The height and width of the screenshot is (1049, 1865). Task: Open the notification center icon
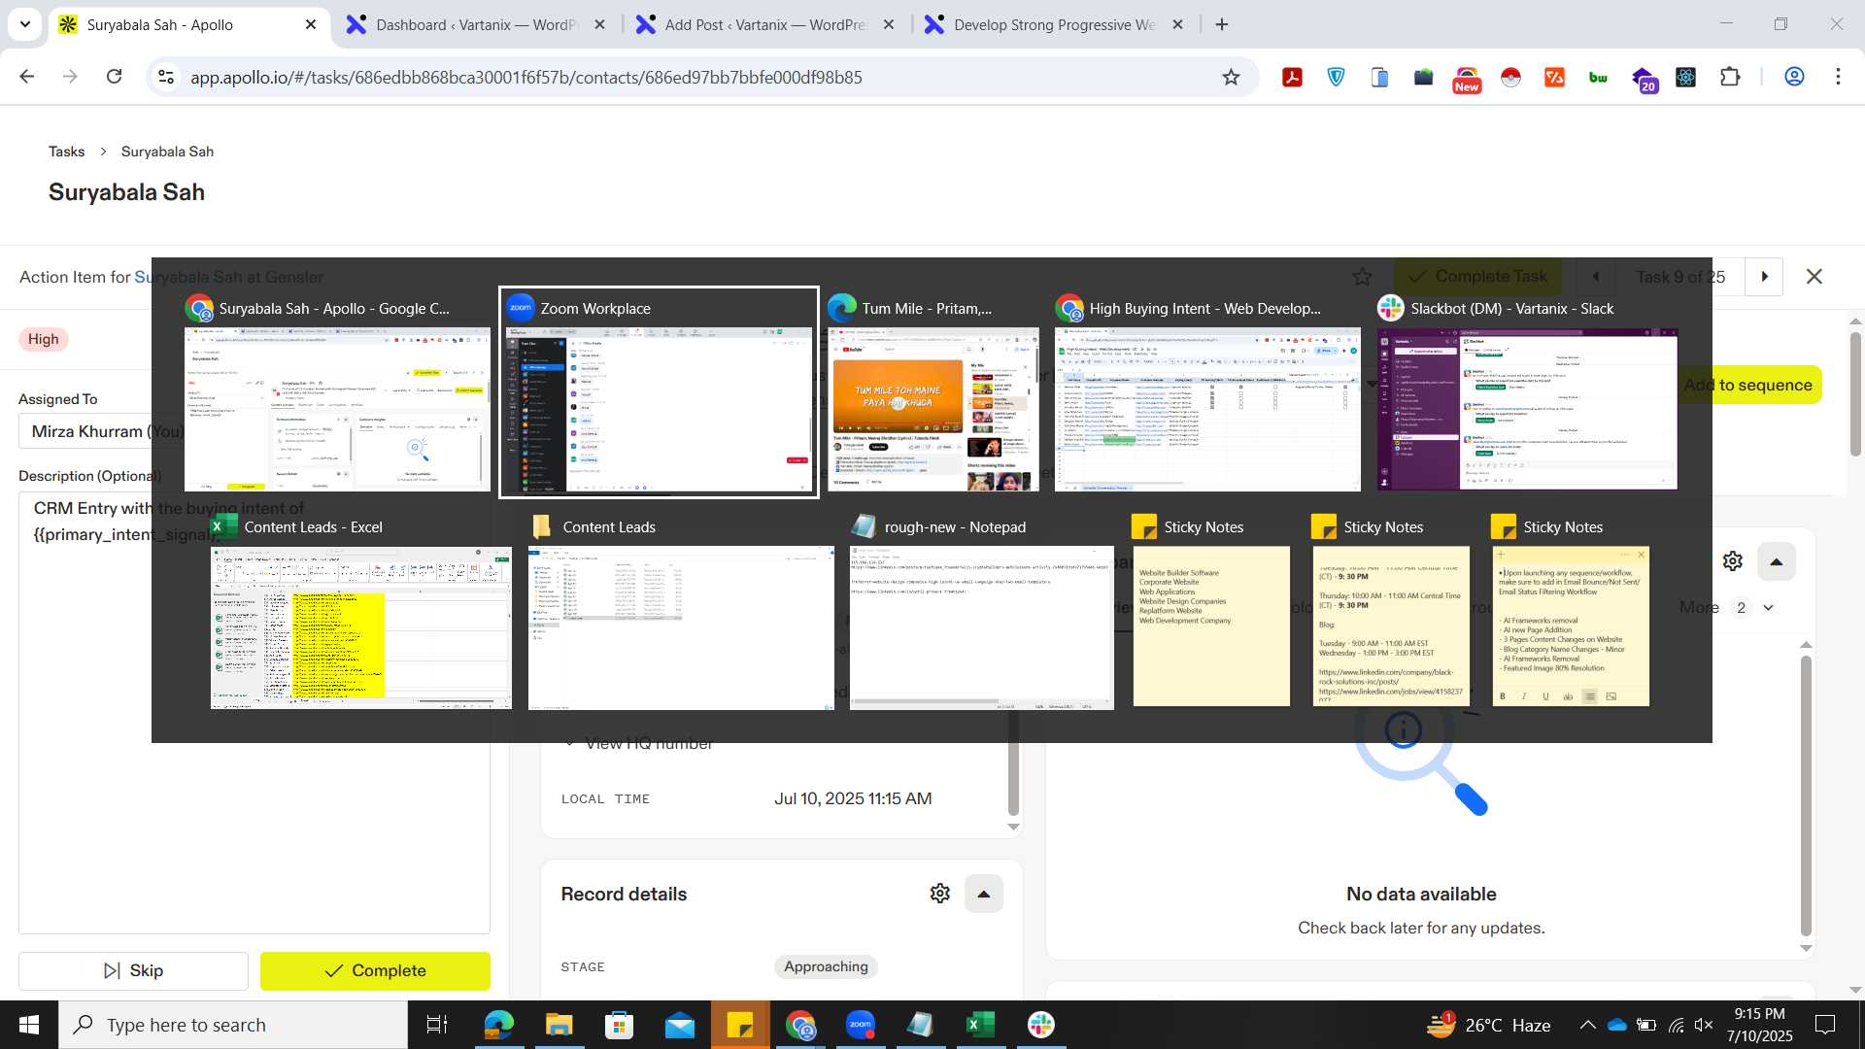[1825, 1025]
